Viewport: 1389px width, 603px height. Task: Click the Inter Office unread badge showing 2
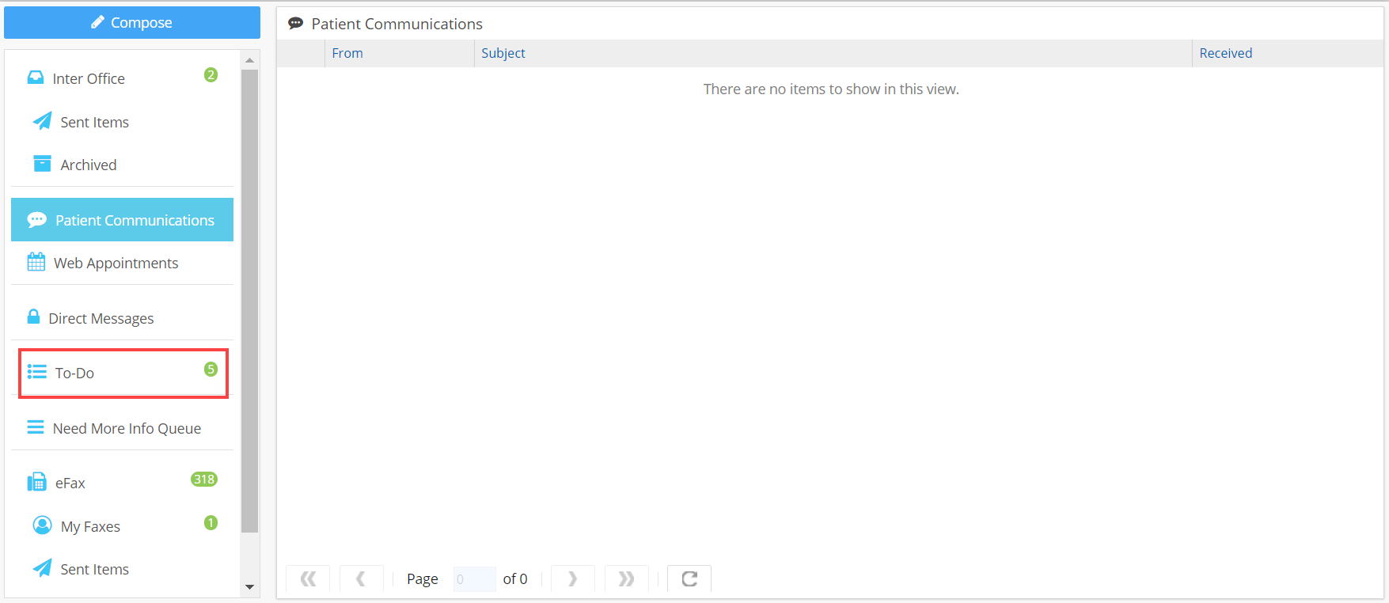[211, 74]
